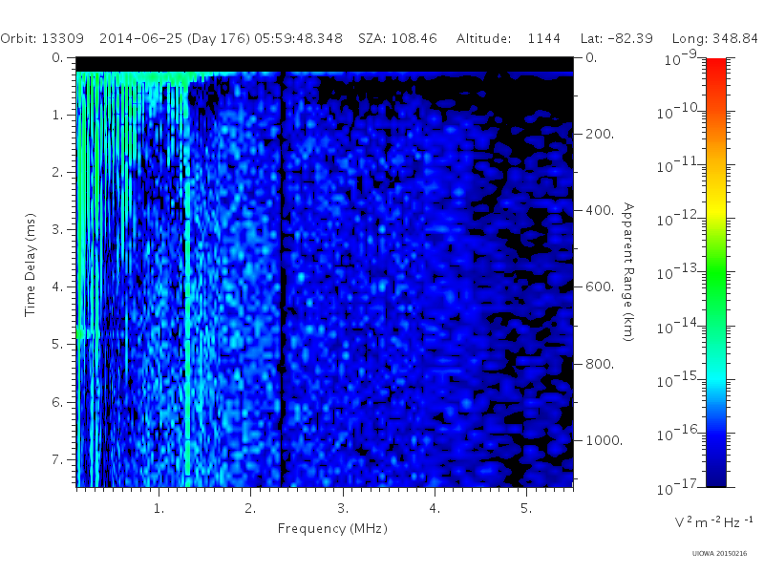Viewport: 764px width, 573px height.
Task: Click the Altitude: 1144 readout
Action: tap(508, 38)
